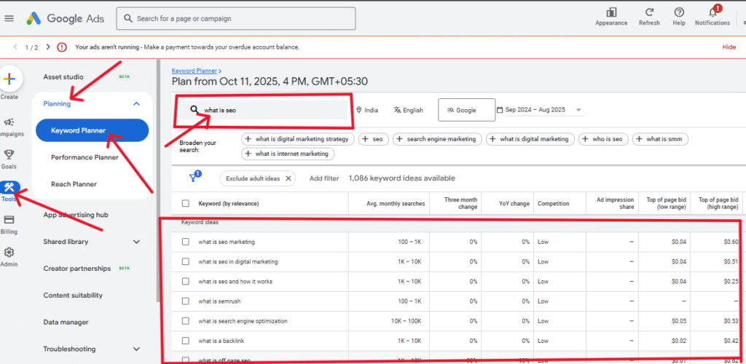746x364 pixels.
Task: Open the date range dropdown
Action: [x=540, y=110]
